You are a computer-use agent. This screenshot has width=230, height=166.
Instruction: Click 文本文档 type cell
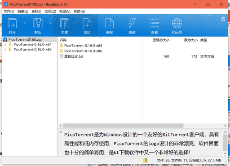coord(207,56)
